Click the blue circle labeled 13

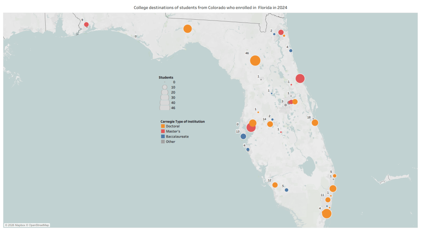click(243, 136)
